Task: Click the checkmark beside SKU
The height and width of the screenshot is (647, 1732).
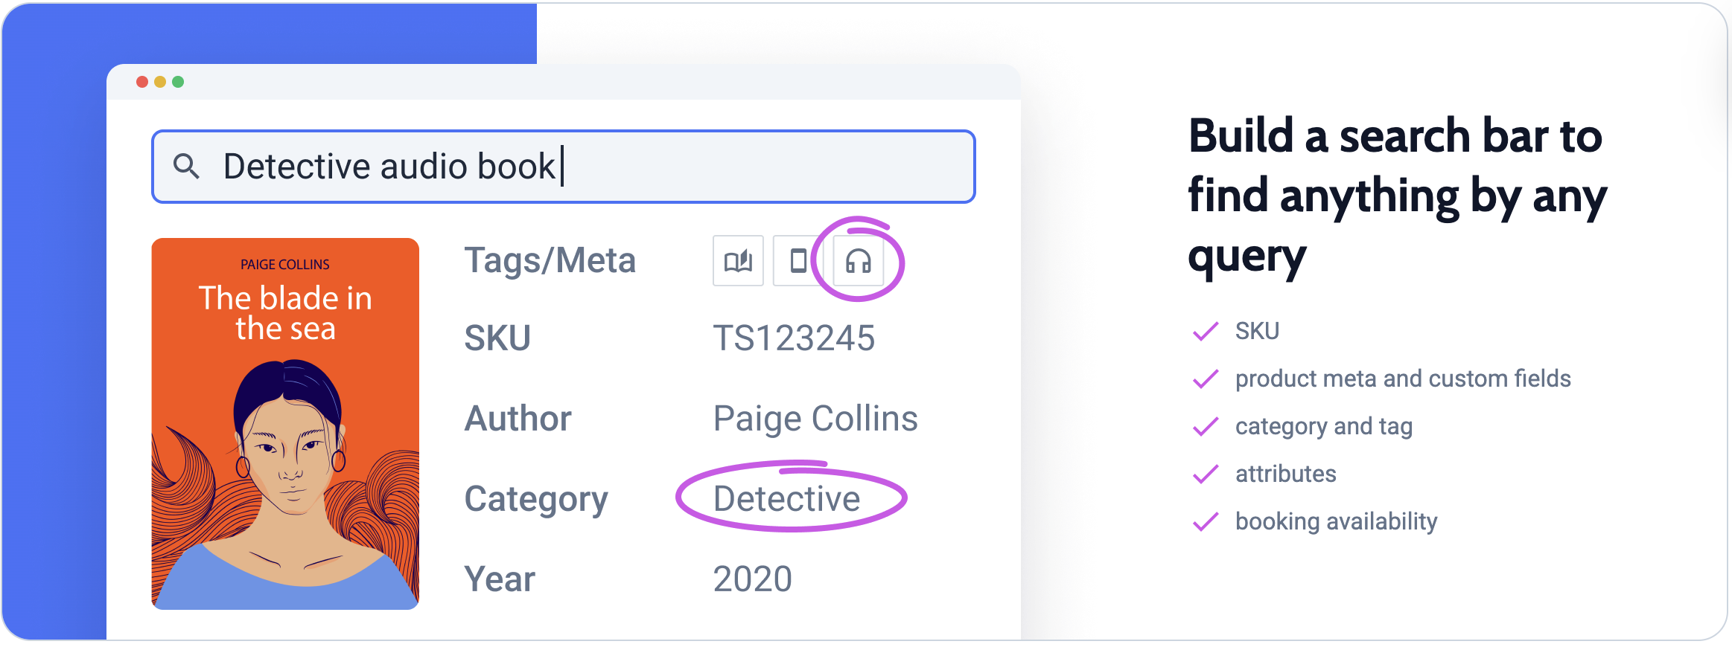Action: click(x=1206, y=331)
